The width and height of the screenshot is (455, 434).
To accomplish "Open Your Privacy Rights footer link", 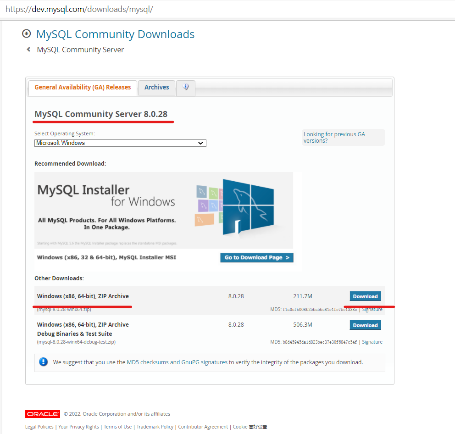I will click(78, 427).
